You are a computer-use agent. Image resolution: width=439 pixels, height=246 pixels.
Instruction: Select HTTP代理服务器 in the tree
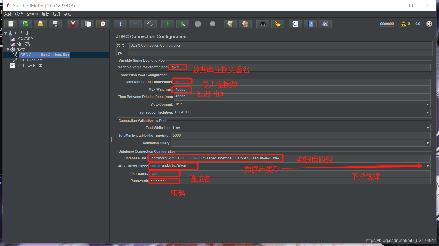(x=29, y=65)
